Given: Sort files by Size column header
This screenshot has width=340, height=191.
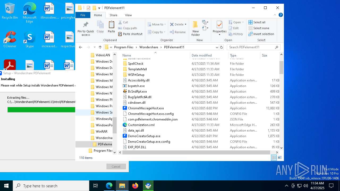Looking at the screenshot, I should [270, 55].
